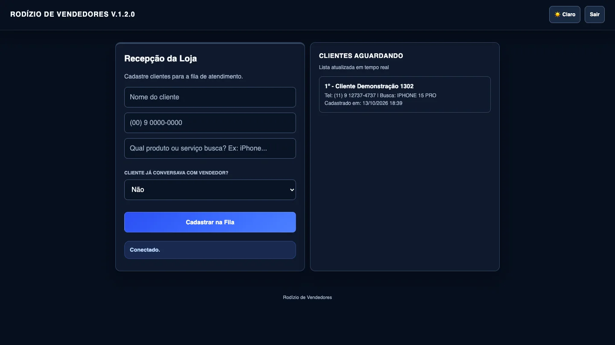The image size is (615, 345).
Task: Open the 'Não' vendor conversation dropdown
Action: (x=210, y=190)
